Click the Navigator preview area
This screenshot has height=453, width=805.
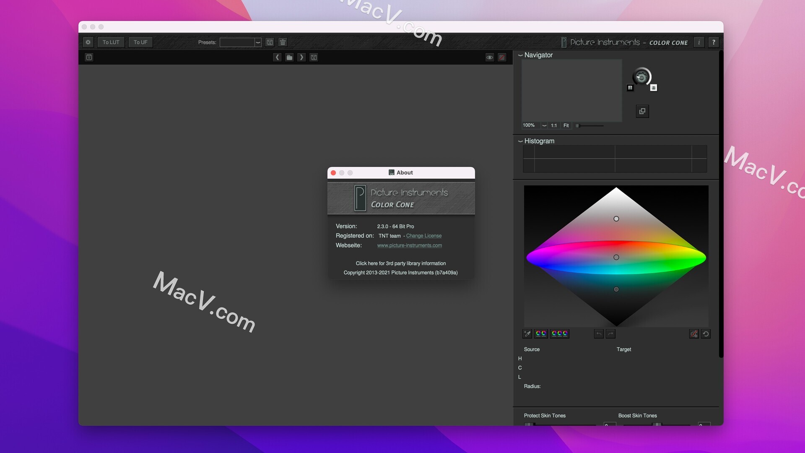pyautogui.click(x=572, y=91)
